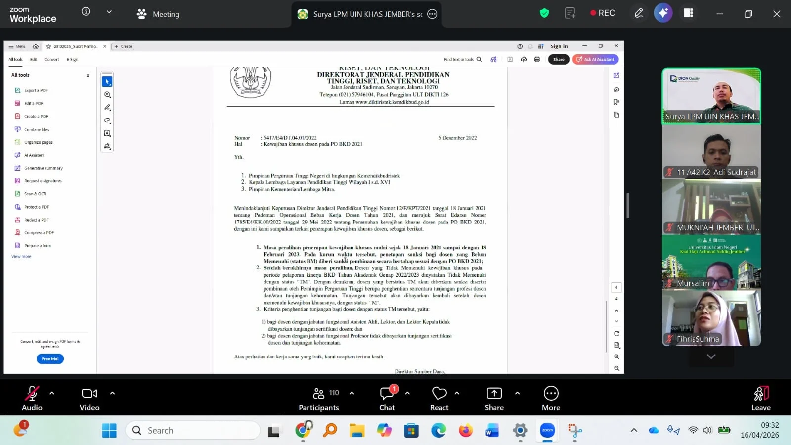Image resolution: width=791 pixels, height=445 pixels.
Task: Click the REC recording indicator
Action: pos(602,13)
